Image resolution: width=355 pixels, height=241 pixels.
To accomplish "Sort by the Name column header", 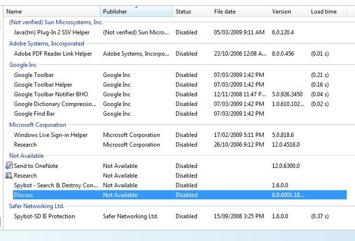I will pyautogui.click(x=52, y=11).
